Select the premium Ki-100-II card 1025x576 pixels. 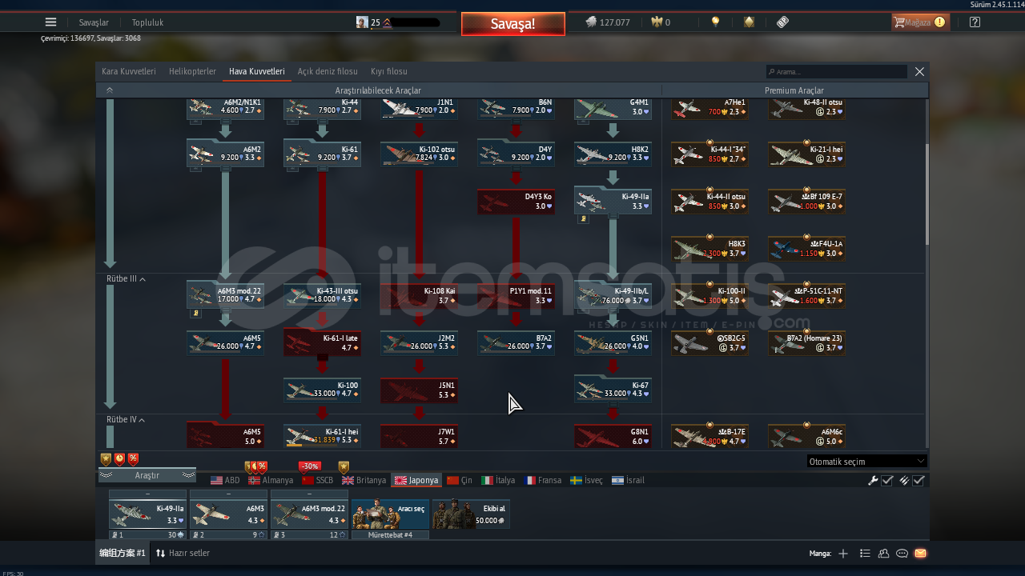[x=709, y=296]
